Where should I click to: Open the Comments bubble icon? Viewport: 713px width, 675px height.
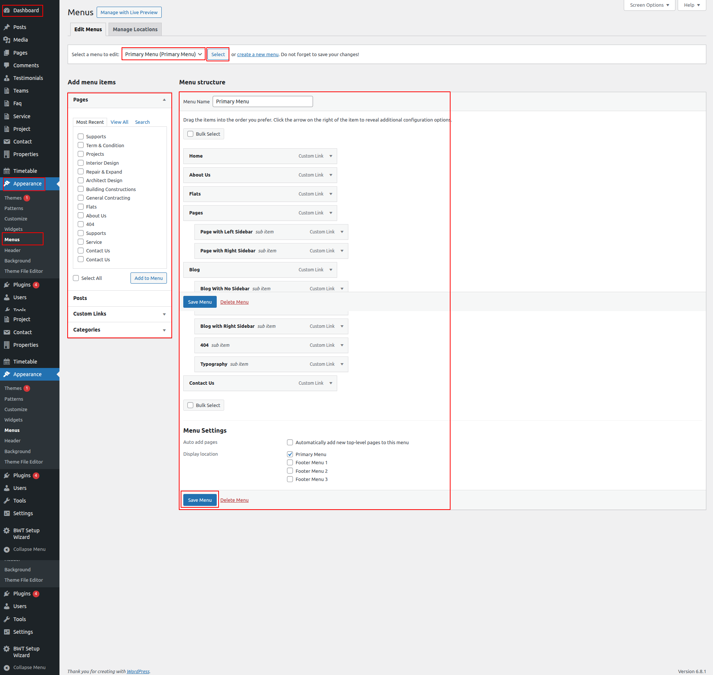click(7, 65)
